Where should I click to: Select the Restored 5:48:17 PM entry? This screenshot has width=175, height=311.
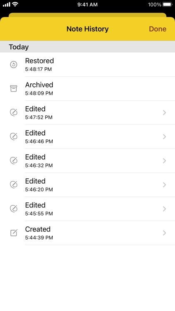(87, 64)
